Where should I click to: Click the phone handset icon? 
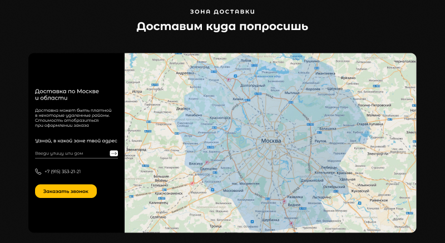coord(38,172)
